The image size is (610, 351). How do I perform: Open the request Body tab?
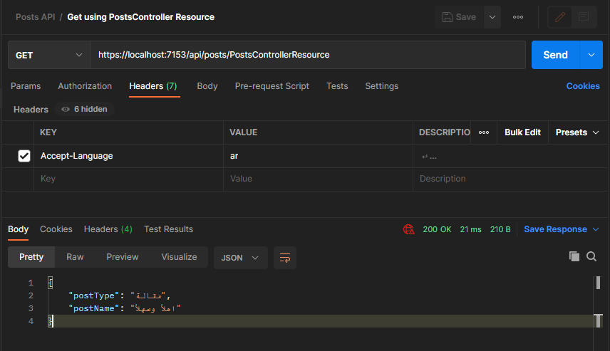207,86
